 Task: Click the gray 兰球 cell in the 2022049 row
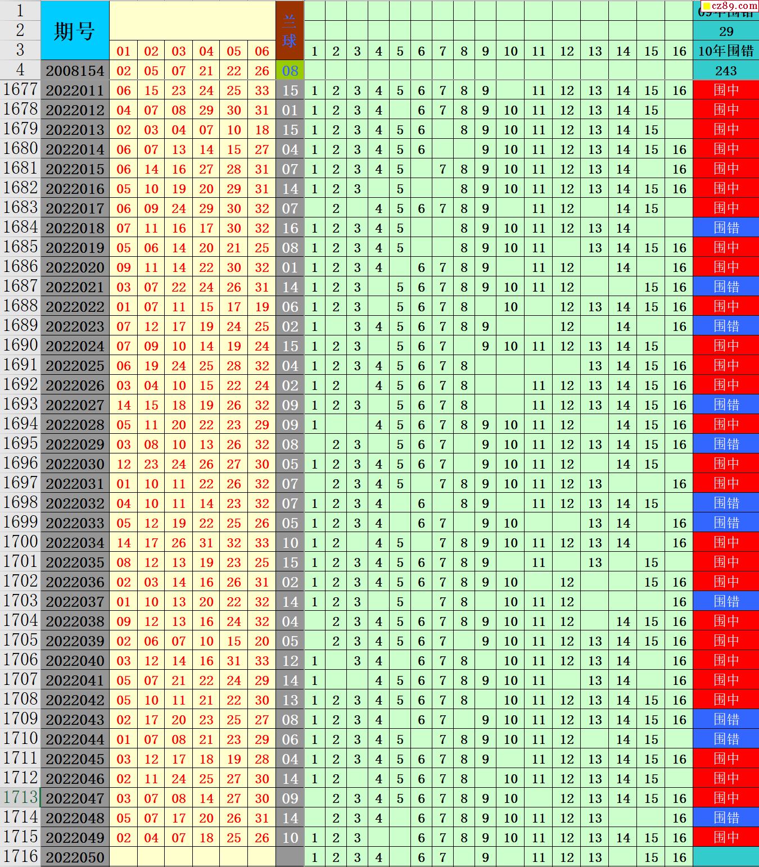(x=290, y=838)
